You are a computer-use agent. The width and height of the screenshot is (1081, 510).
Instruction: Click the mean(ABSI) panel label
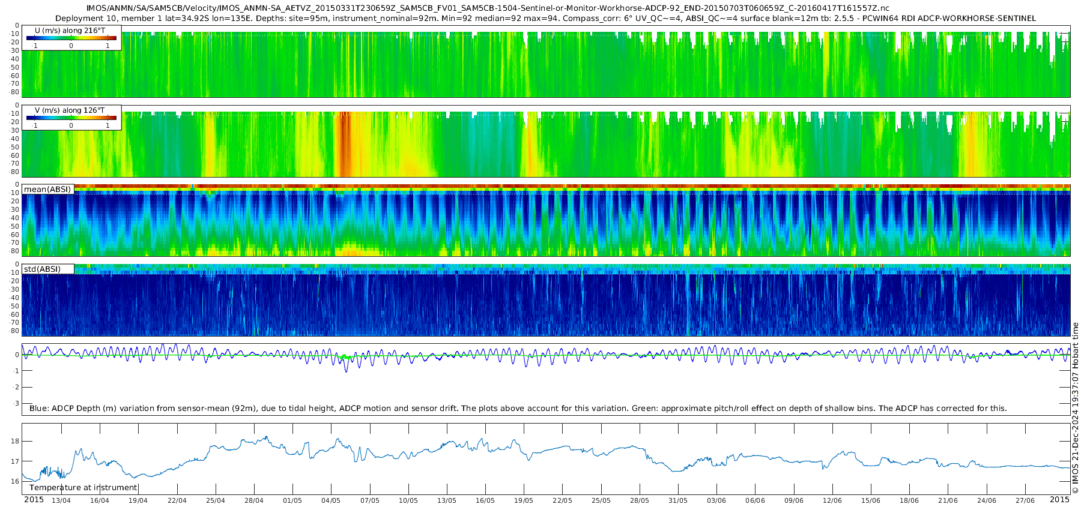coord(47,189)
